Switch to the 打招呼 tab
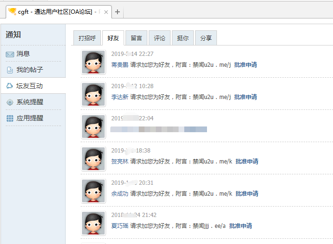 (87, 38)
